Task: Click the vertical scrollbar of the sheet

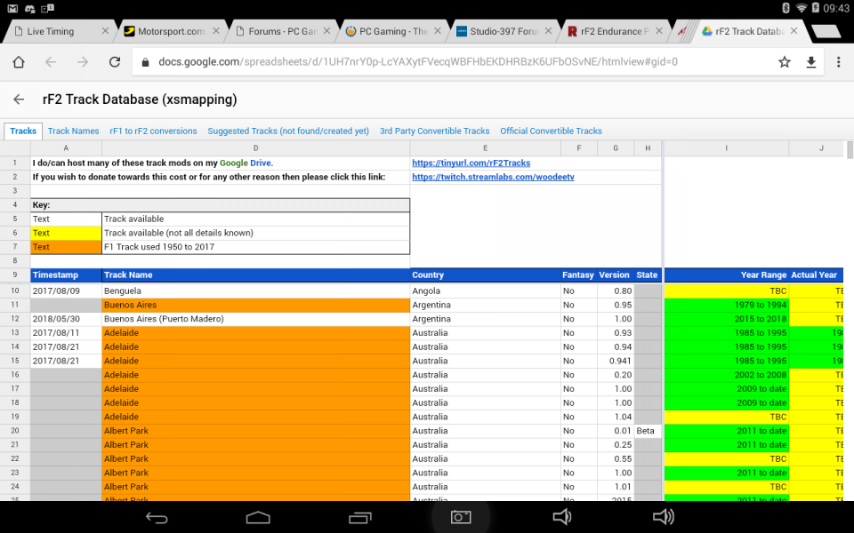Action: 850,149
